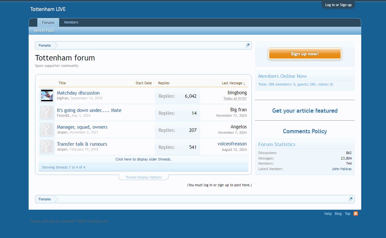Open Manager, squad, owners thread

click(x=82, y=127)
